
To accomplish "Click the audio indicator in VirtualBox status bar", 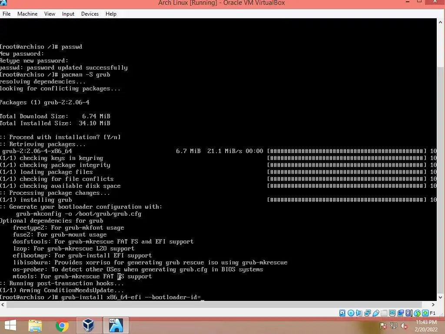I will tap(359, 313).
